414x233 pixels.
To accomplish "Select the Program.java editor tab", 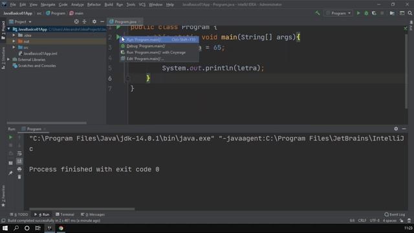I will click(x=125, y=21).
